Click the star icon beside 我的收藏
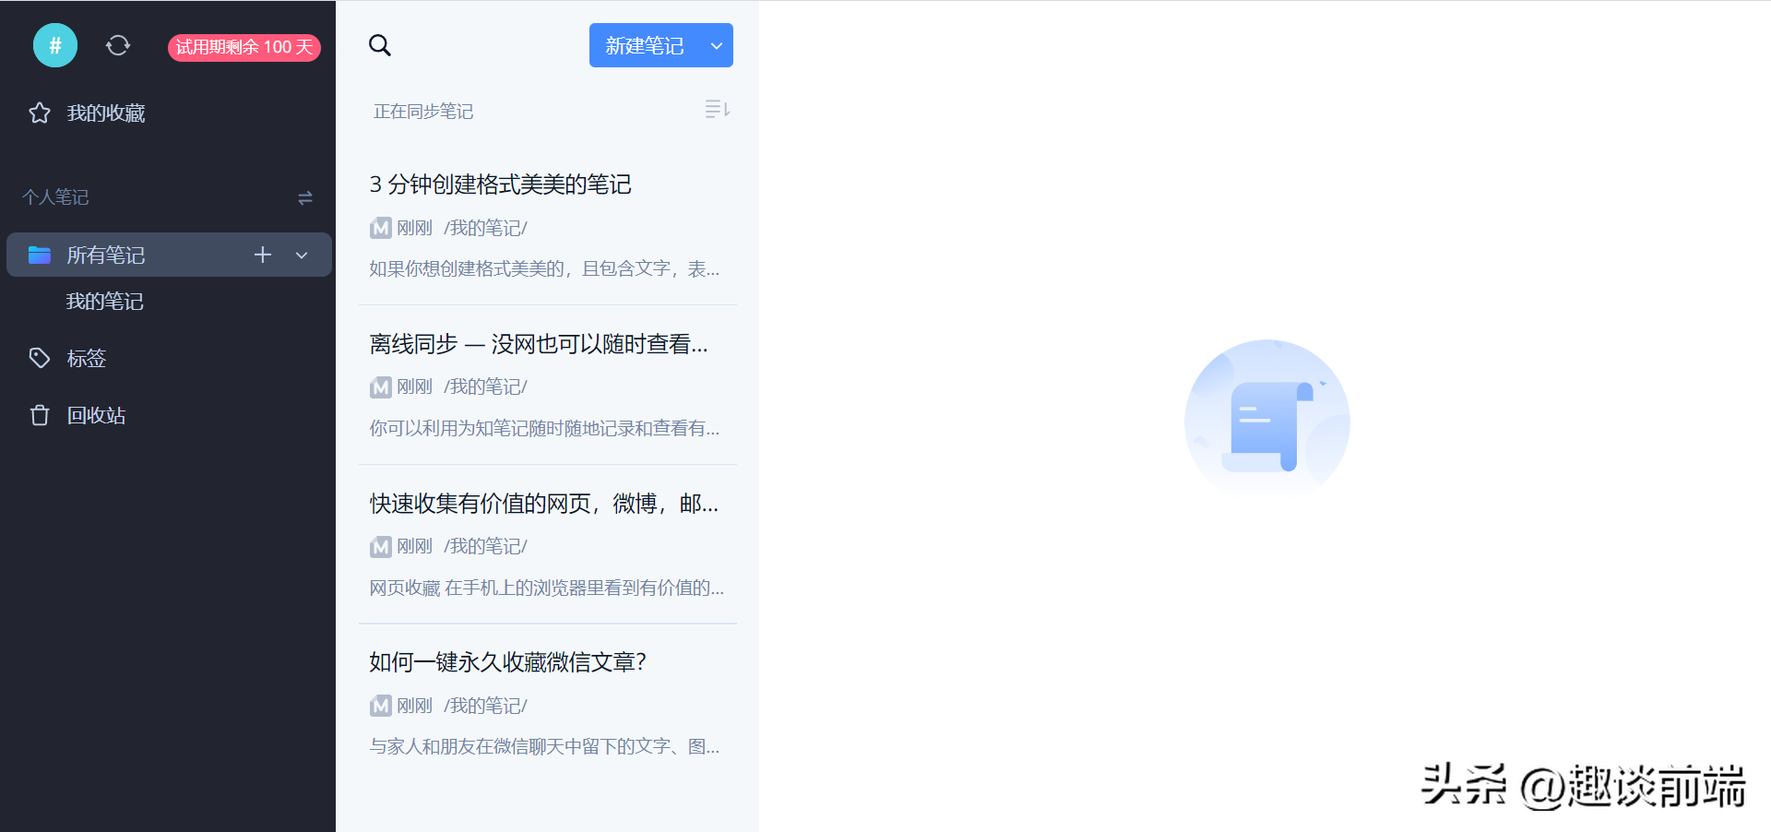The image size is (1771, 832). tap(40, 113)
